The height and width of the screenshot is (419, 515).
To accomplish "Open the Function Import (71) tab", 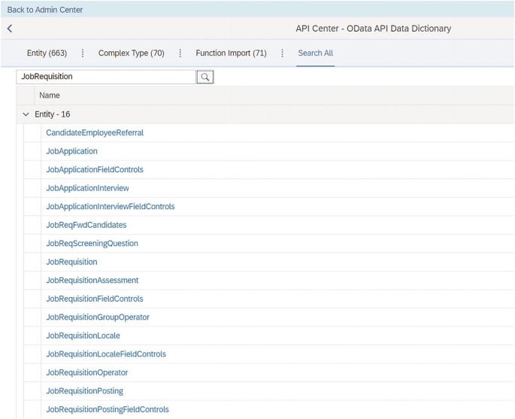I will point(231,53).
